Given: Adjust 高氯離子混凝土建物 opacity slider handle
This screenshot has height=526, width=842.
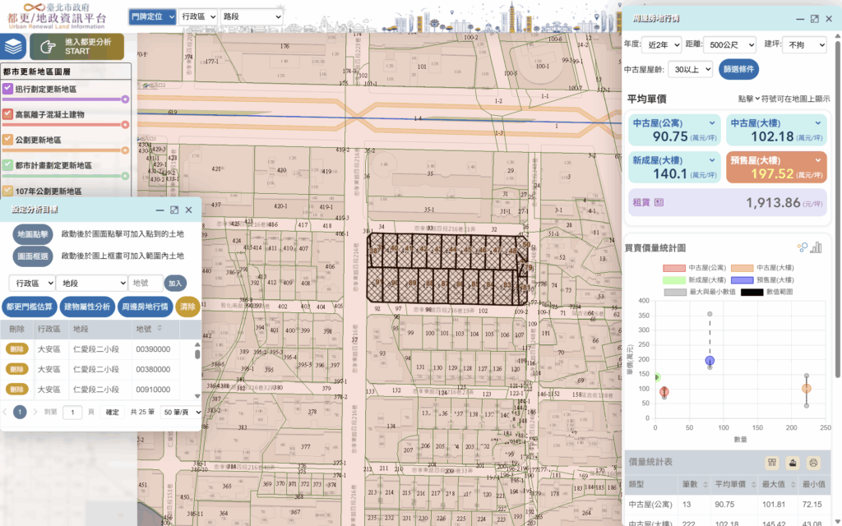Looking at the screenshot, I should click(x=125, y=125).
